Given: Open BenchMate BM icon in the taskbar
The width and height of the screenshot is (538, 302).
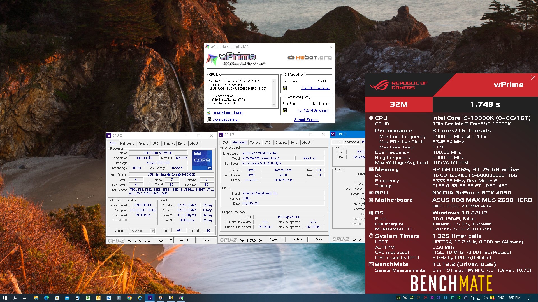Looking at the screenshot, I should coord(171,298).
